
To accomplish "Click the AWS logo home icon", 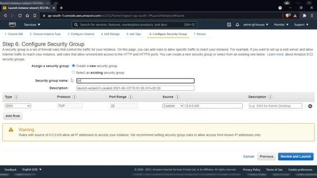I will (x=12, y=25).
